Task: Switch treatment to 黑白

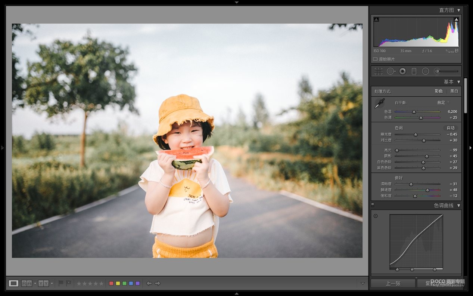Action: (454, 91)
